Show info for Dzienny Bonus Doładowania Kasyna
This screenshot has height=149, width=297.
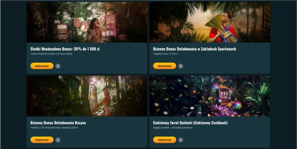coord(58,140)
